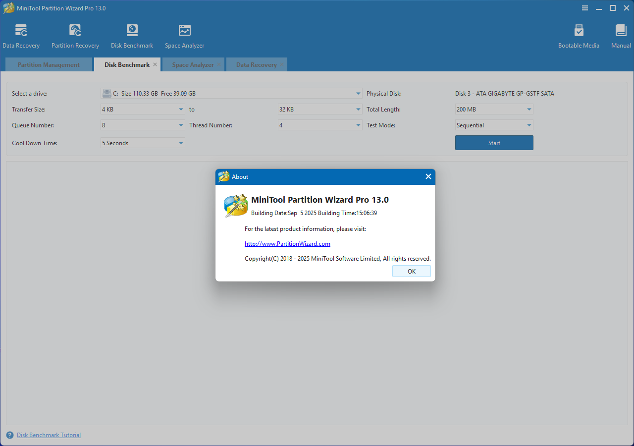Close the About dialog with X
This screenshot has width=634, height=446.
[428, 176]
